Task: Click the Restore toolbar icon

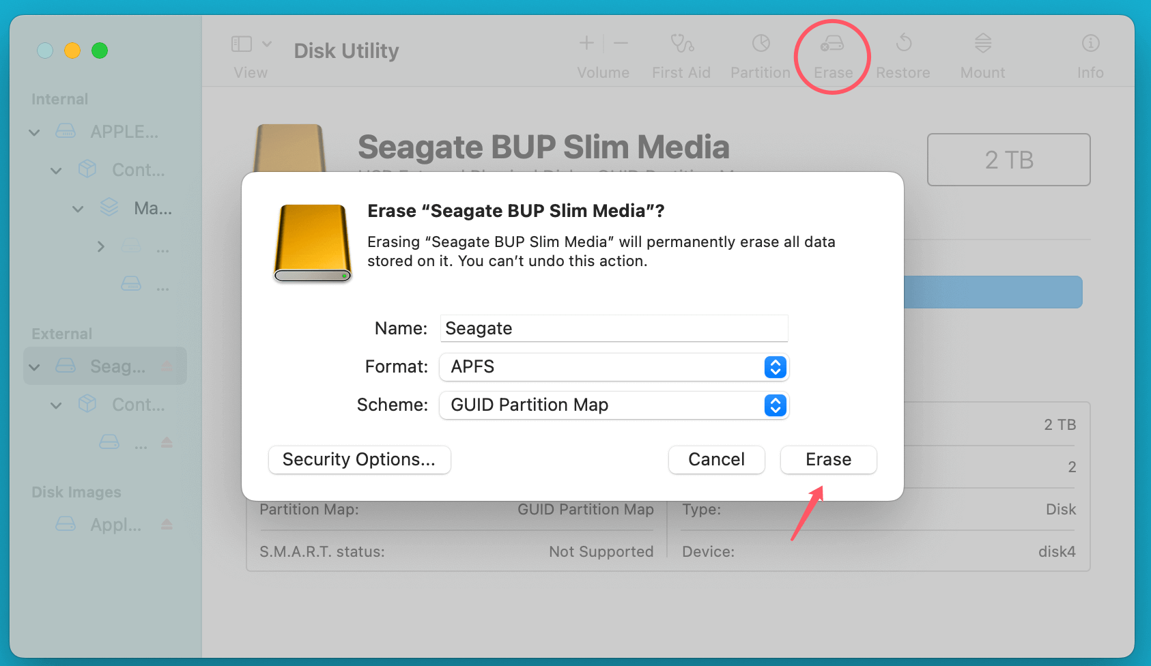Action: [x=903, y=55]
